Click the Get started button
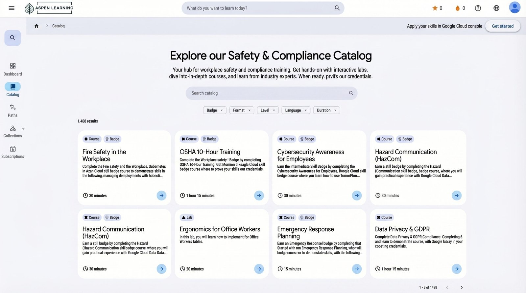This screenshot has height=293, width=526. [503, 26]
